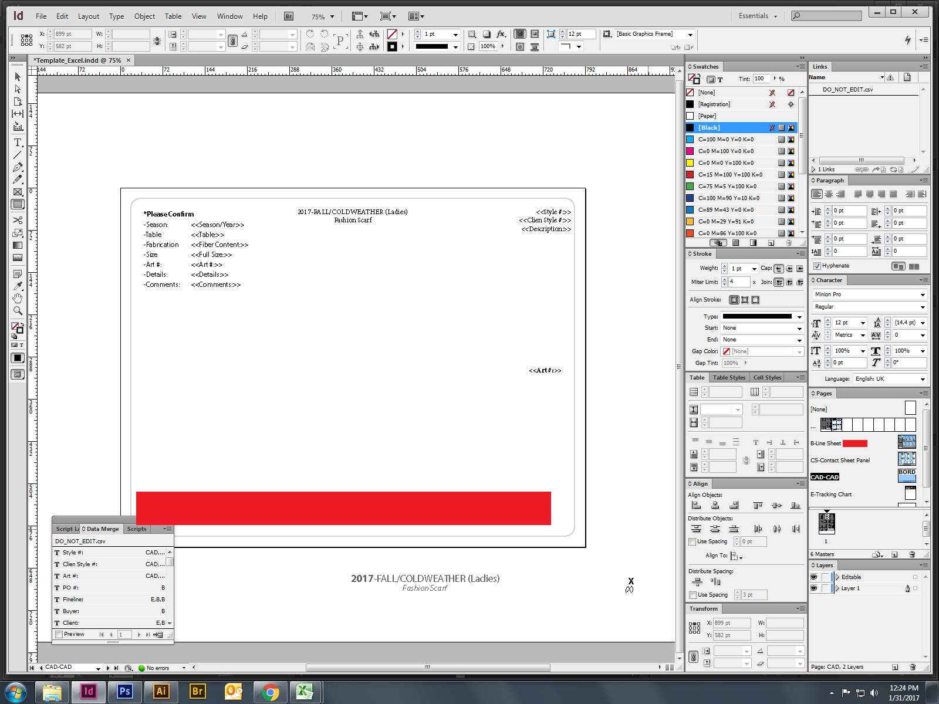Select the Note tool
Viewport: 939px width, 704px height.
(18, 274)
